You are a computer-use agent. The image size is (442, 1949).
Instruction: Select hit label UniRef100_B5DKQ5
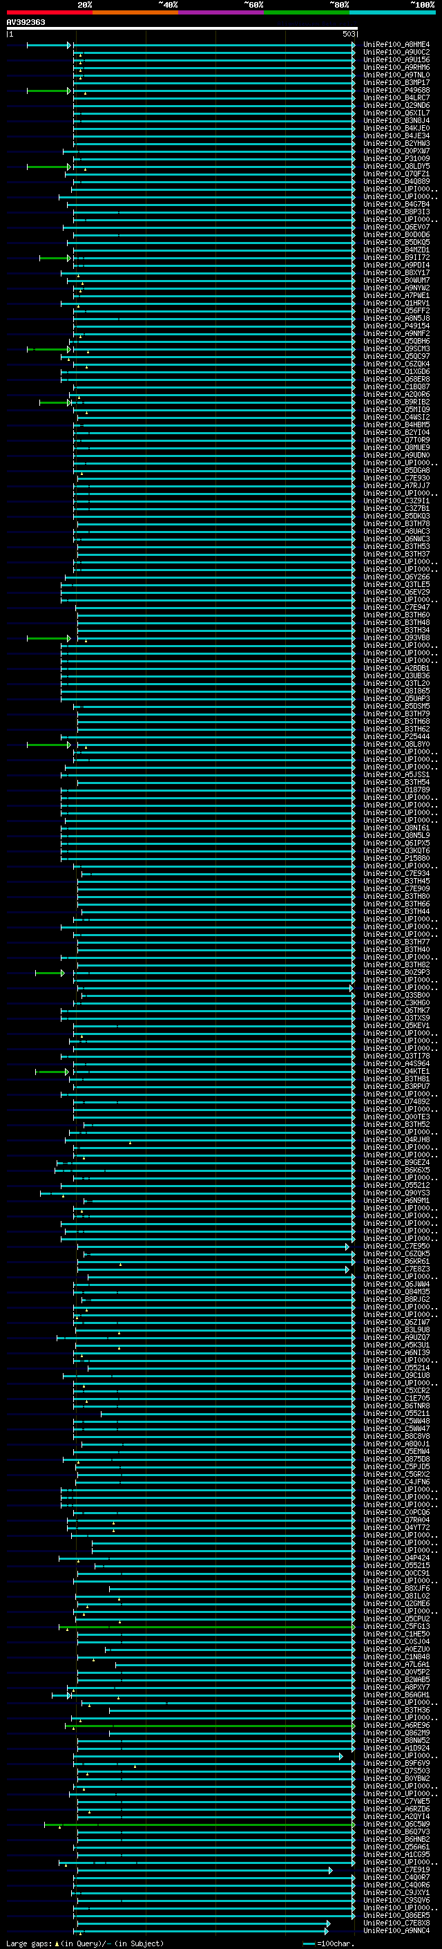tap(396, 243)
